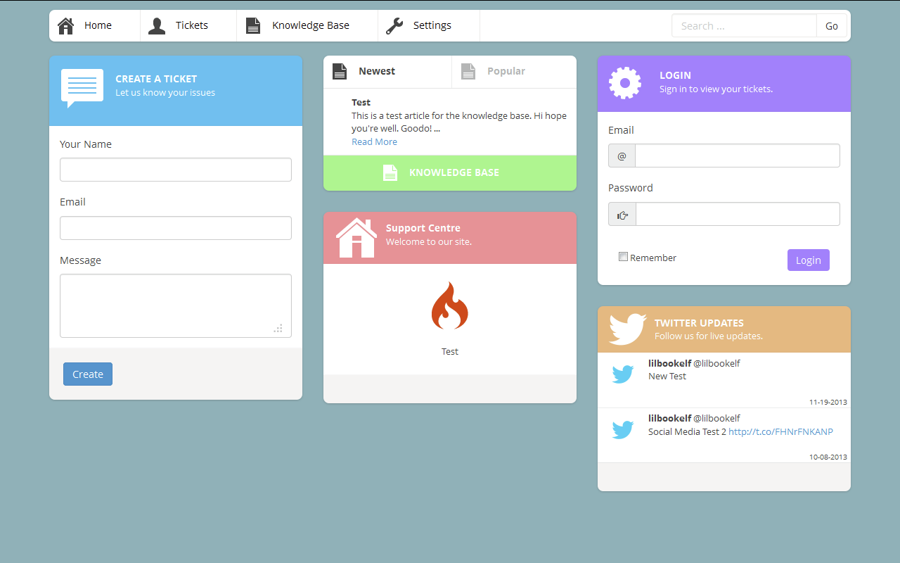This screenshot has width=900, height=563.
Task: Click the speech bubble Create a Ticket icon
Action: pos(82,87)
